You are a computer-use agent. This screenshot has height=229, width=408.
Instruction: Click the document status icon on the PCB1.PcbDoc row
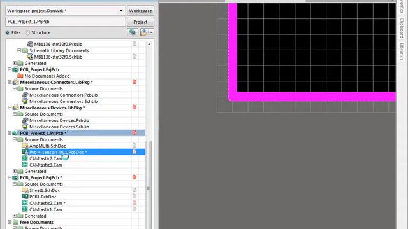coord(135,197)
